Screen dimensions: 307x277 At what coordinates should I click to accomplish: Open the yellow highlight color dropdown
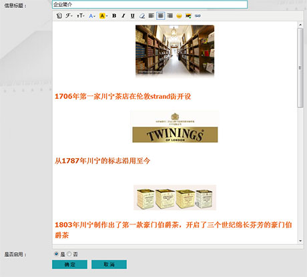[x=103, y=16]
